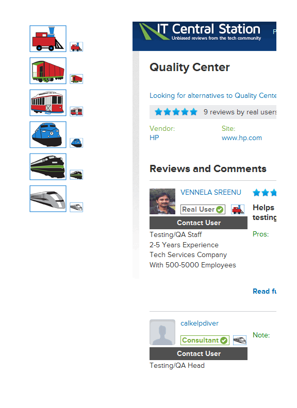Image resolution: width=297 pixels, height=408 pixels.
Task: Open the calkelpdiver profile link
Action: tap(200, 323)
